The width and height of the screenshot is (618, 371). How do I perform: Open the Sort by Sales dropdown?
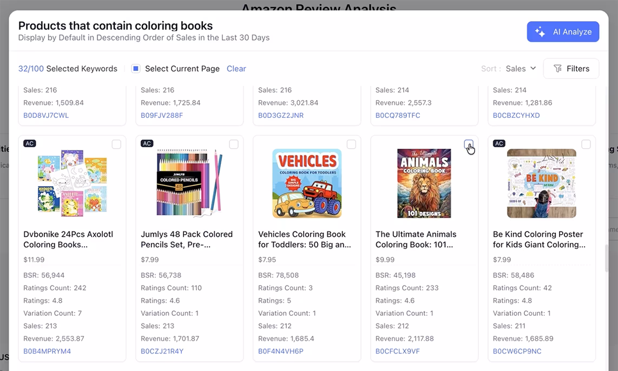[521, 69]
